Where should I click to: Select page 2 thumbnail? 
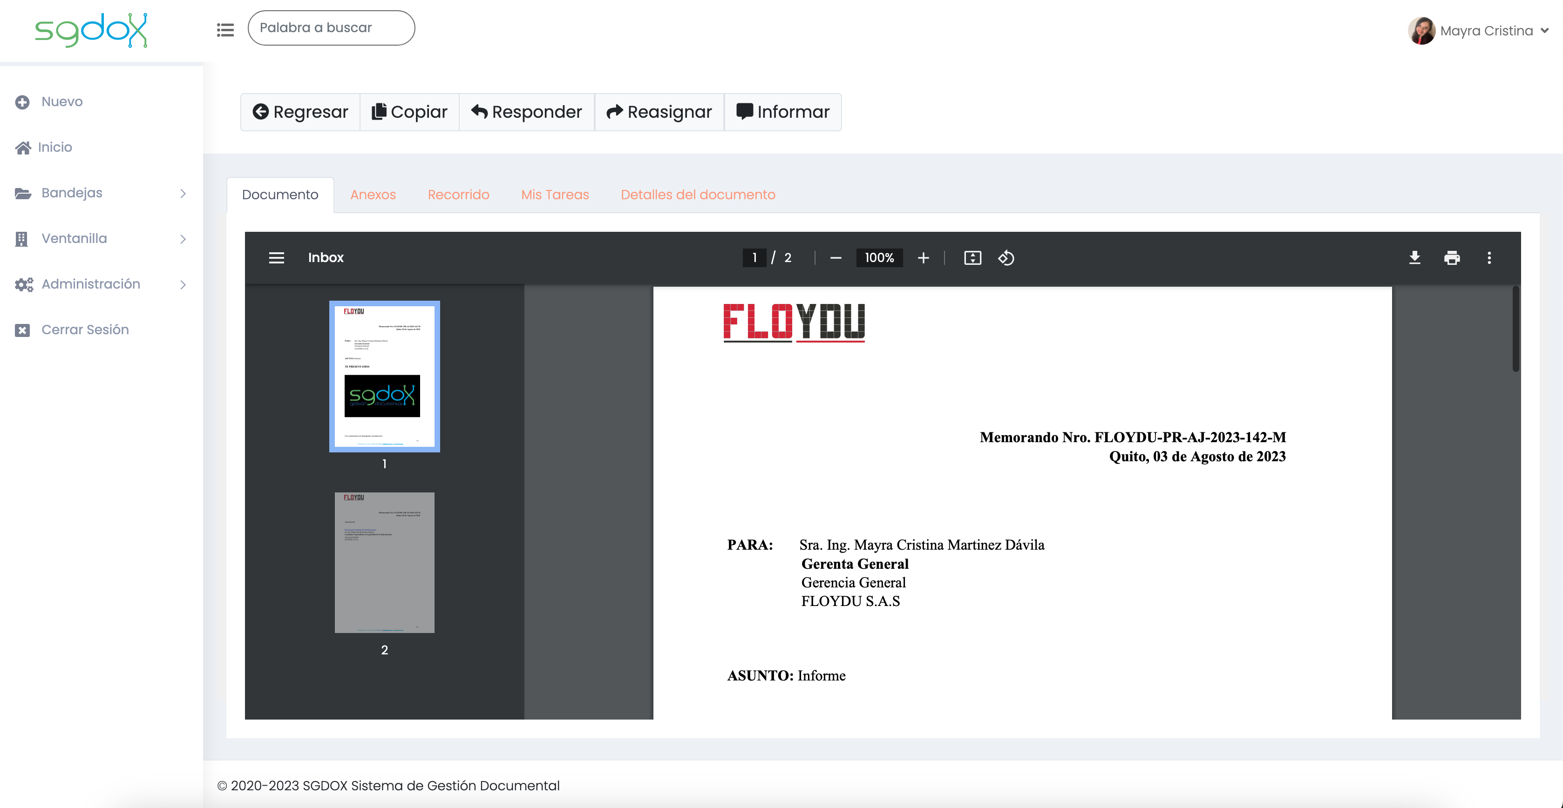(384, 563)
